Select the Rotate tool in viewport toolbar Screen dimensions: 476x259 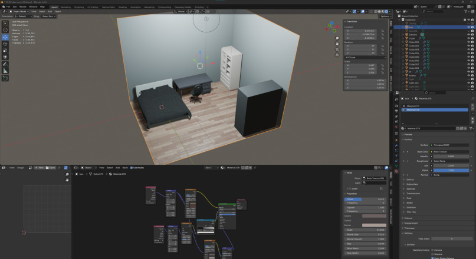click(x=5, y=44)
